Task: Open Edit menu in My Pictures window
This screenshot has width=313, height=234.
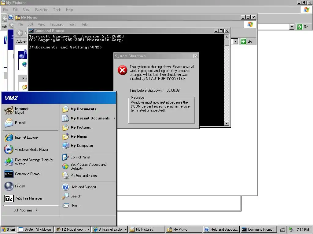Action: click(16, 10)
